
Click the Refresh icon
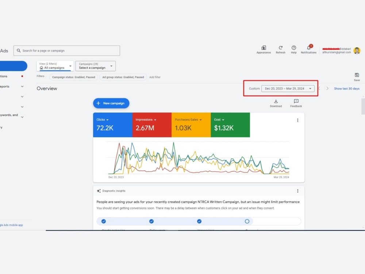pos(280,50)
